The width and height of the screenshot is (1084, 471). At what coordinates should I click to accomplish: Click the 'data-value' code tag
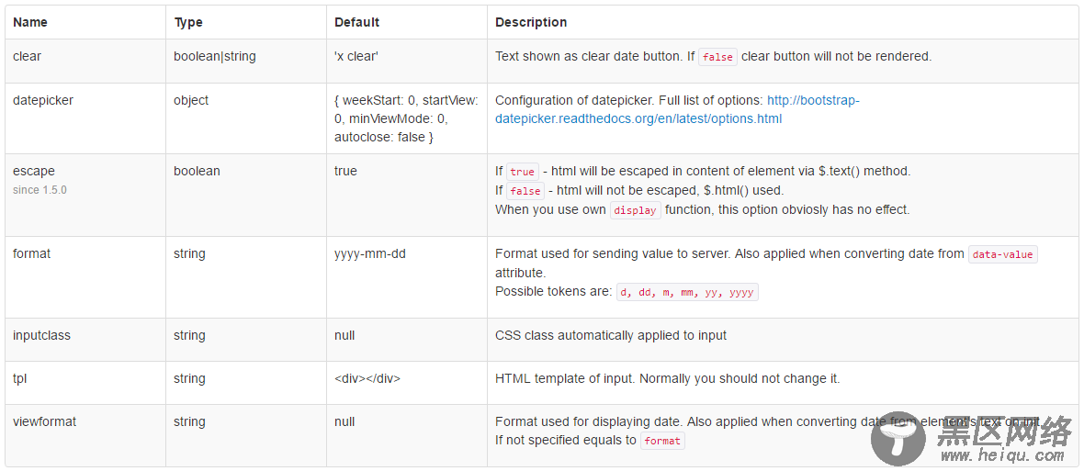tap(1002, 255)
